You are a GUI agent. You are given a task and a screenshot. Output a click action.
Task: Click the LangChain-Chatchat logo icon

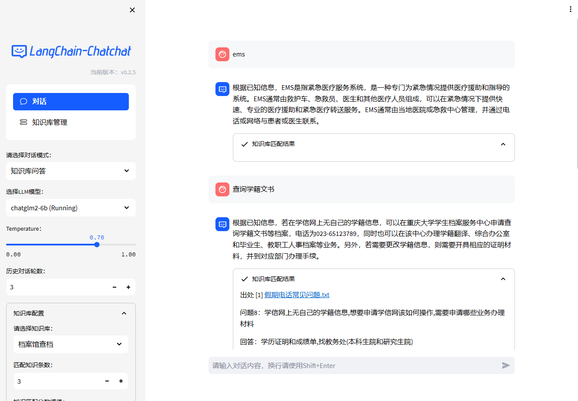[18, 51]
